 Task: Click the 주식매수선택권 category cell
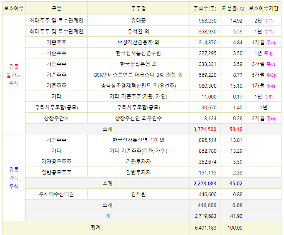pyautogui.click(x=56, y=194)
